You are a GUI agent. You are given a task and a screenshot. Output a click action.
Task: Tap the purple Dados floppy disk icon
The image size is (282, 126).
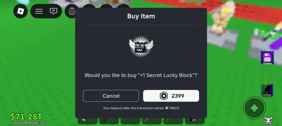coord(267,58)
